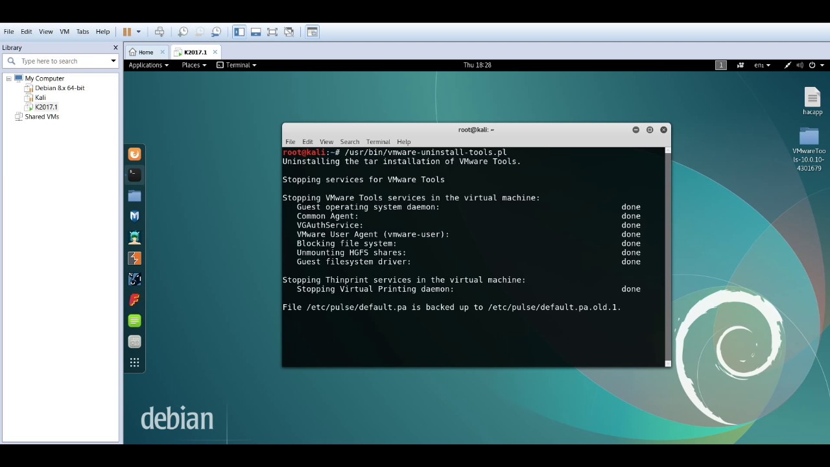Open the library search dropdown arrow
The image size is (830, 467).
[113, 61]
